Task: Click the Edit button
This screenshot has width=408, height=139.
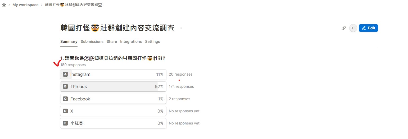Action: pos(368,28)
